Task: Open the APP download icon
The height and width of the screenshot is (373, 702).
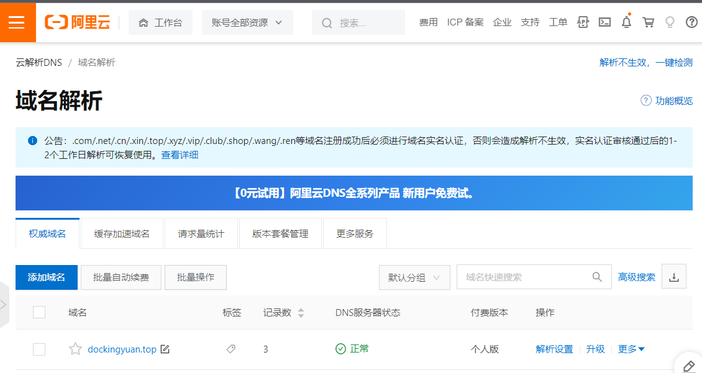Action: (x=583, y=22)
